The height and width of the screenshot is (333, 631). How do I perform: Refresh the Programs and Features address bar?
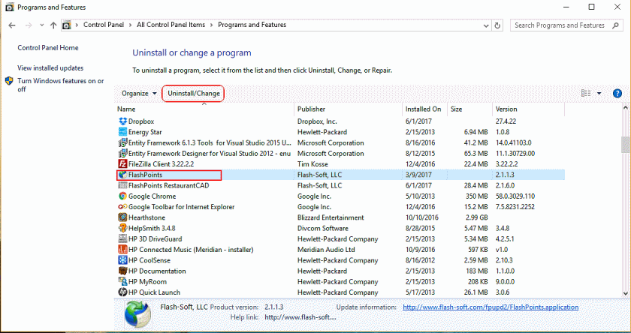coord(497,25)
